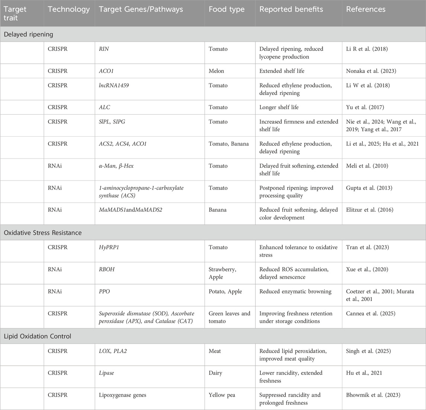Select the lncRNA1459 gene cell
This screenshot has width=426, height=410.
click(115, 85)
